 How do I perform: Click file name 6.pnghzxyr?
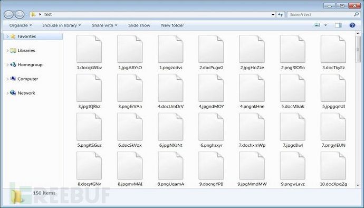coord(211,145)
